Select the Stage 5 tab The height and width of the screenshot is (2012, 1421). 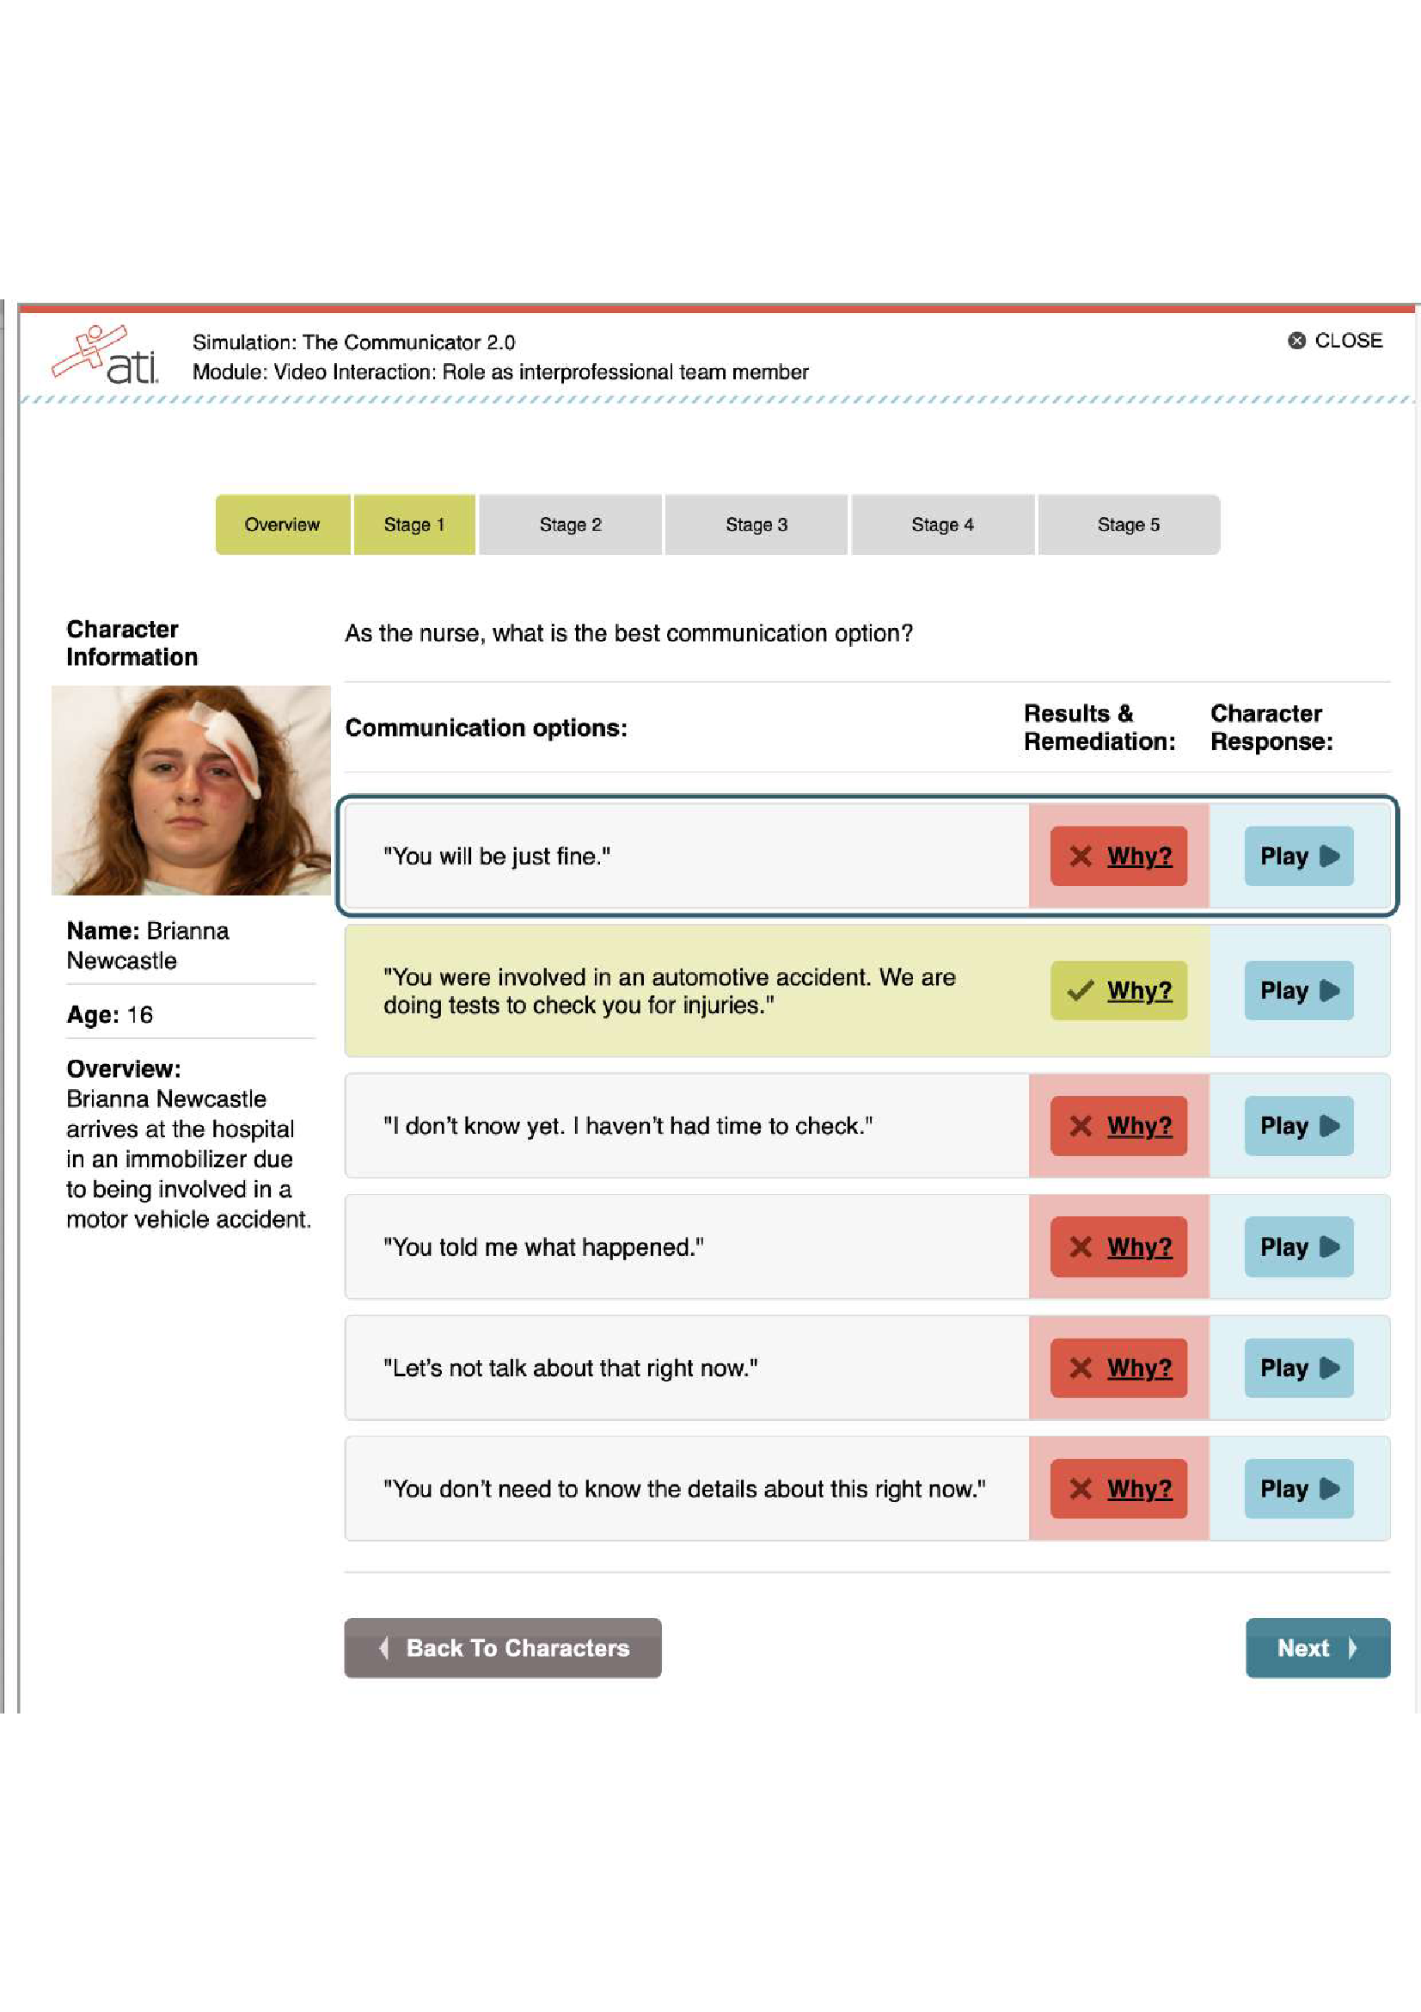click(1128, 525)
